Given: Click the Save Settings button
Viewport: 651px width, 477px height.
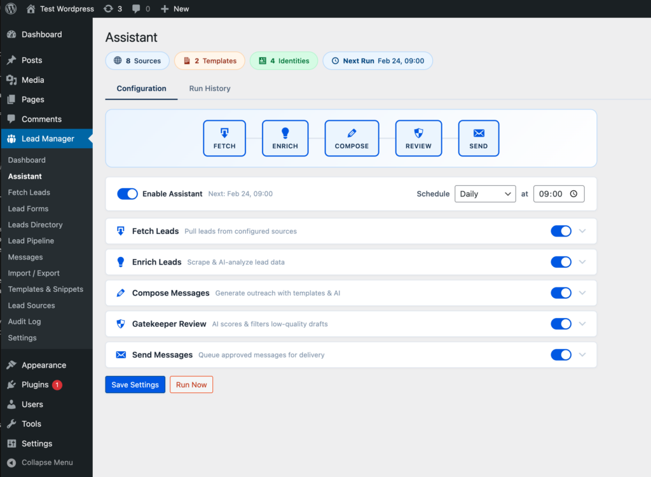Looking at the screenshot, I should coord(135,385).
